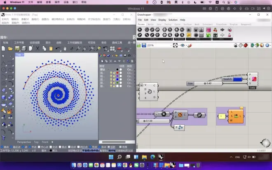This screenshot has width=272, height=170.
Task: Enable the 切点 osnap checkbox
Action: pos(69,147)
